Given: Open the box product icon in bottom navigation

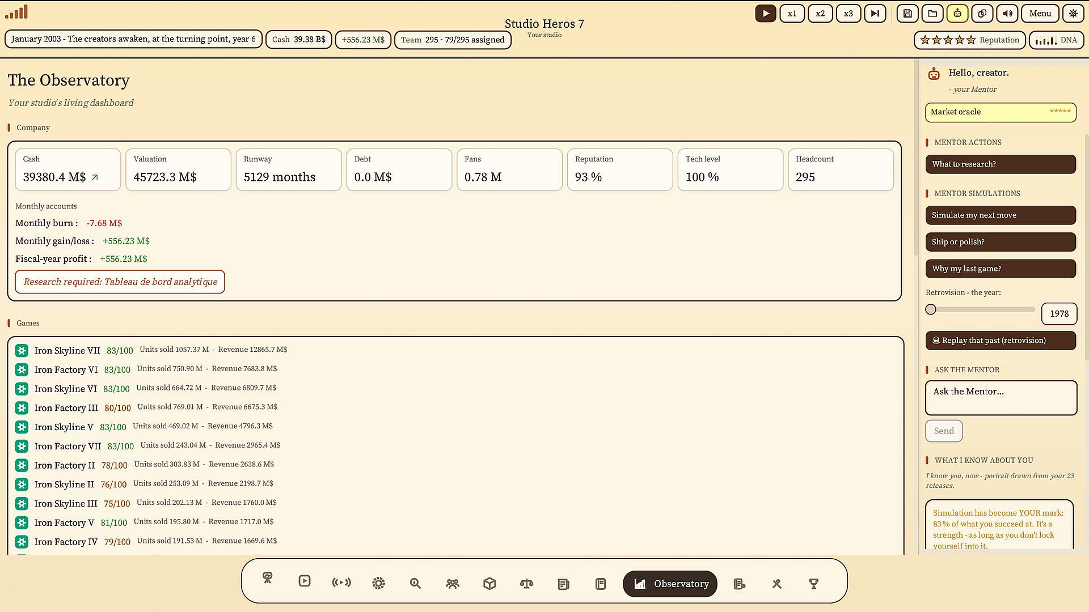Looking at the screenshot, I should click(489, 584).
